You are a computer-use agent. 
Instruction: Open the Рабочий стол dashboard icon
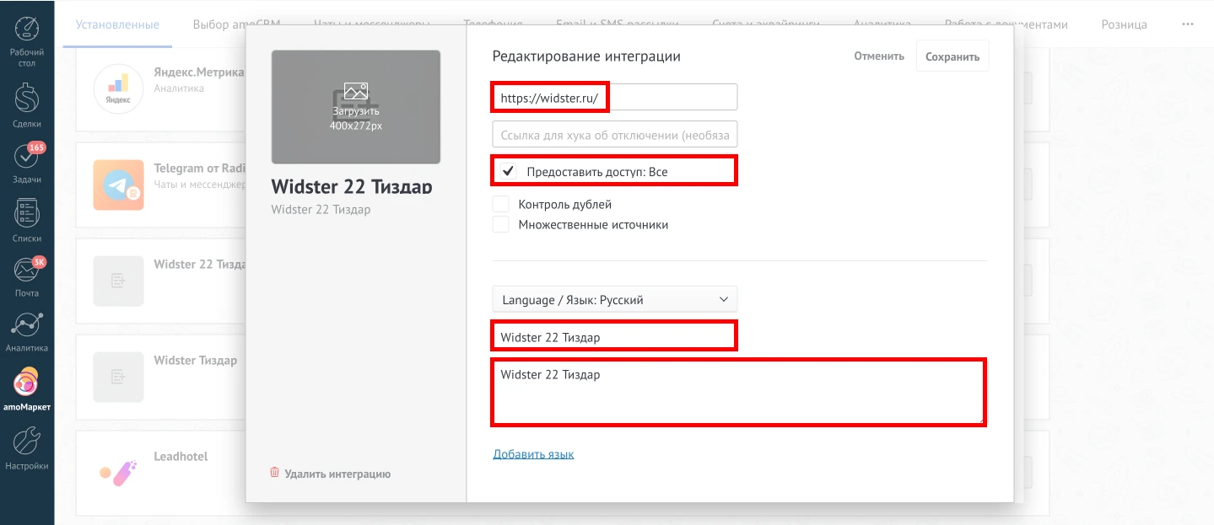(27, 30)
